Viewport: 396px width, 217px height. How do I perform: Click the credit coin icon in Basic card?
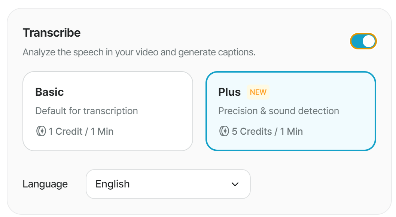[41, 131]
